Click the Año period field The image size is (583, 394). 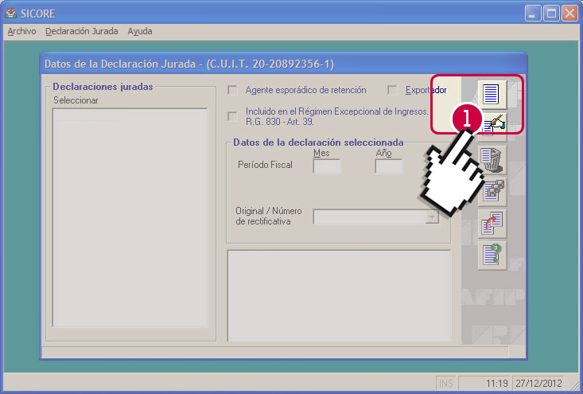(389, 166)
